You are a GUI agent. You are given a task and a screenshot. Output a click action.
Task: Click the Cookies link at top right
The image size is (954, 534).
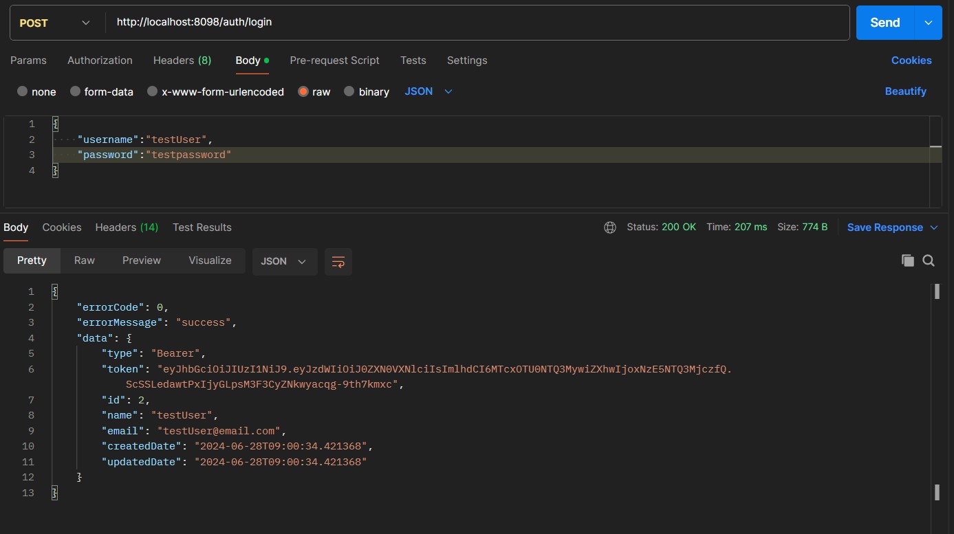[911, 60]
